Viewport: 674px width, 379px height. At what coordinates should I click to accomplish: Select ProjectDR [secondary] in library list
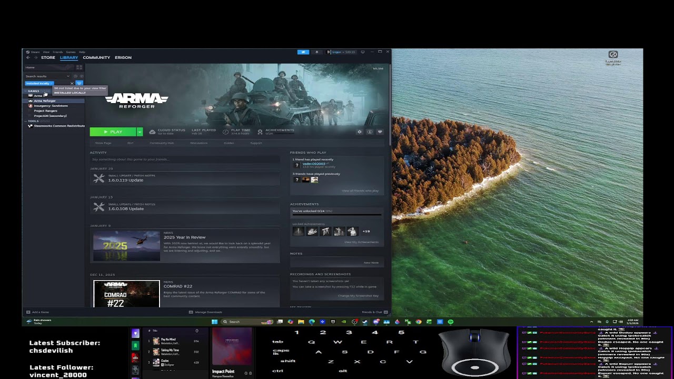coord(50,116)
